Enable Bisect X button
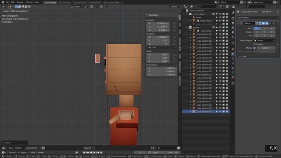The image size is (281, 158). coord(257,32)
